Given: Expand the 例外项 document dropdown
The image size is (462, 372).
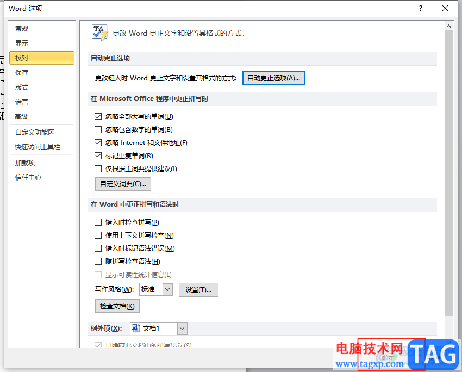Looking at the screenshot, I should tap(182, 329).
